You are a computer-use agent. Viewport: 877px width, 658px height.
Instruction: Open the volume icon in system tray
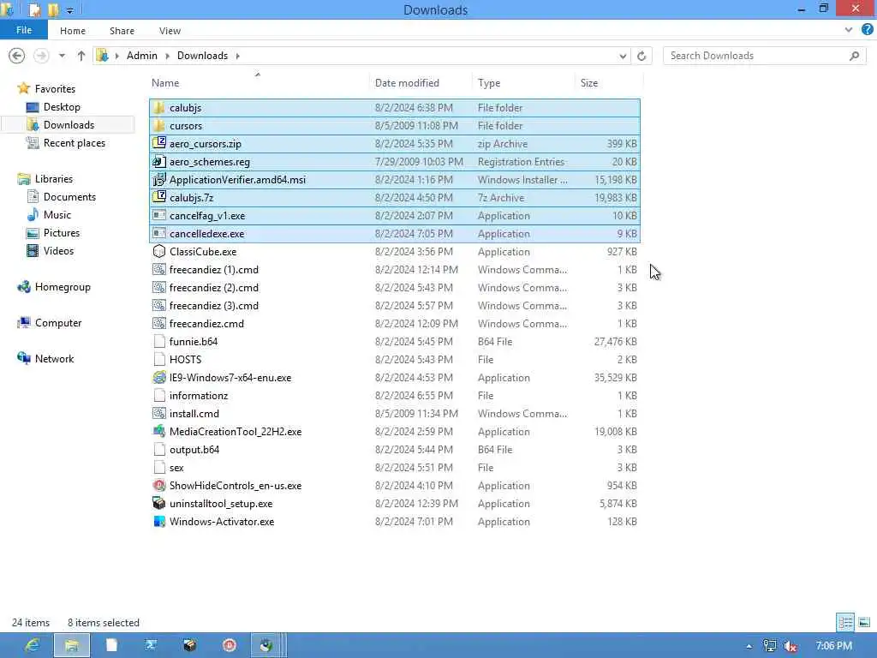(x=790, y=646)
